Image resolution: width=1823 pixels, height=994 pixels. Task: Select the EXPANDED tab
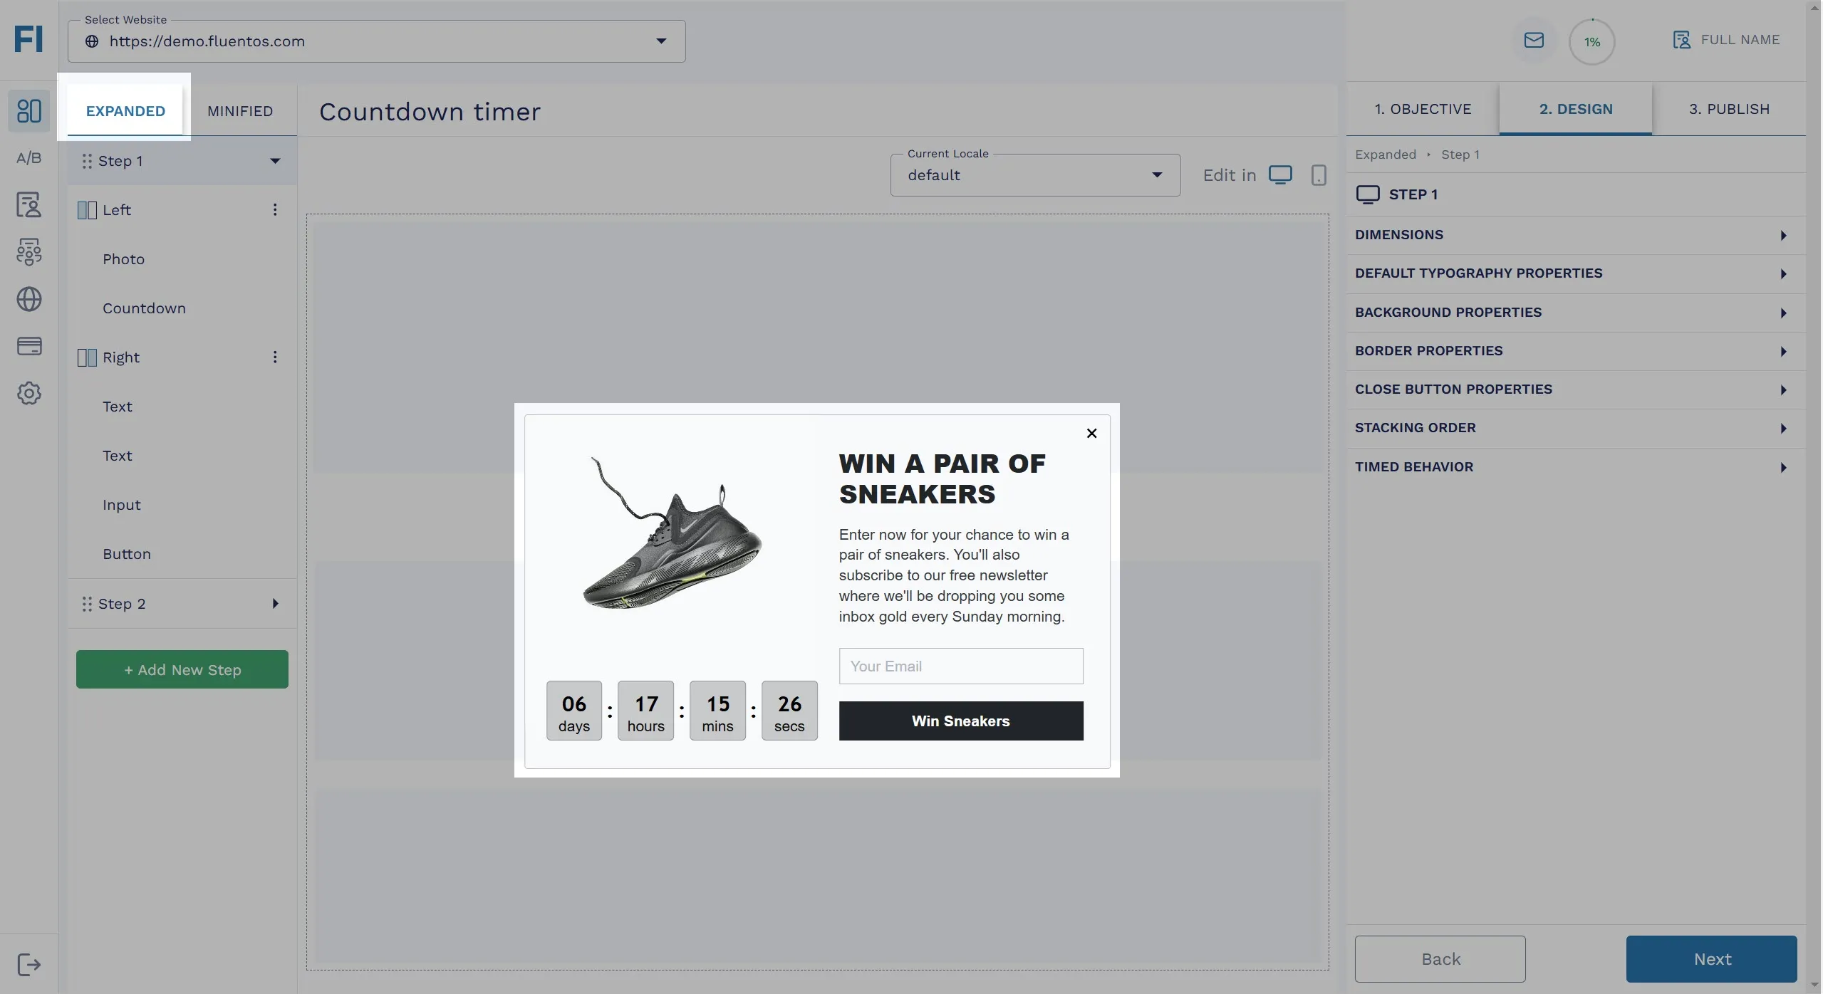pyautogui.click(x=125, y=111)
